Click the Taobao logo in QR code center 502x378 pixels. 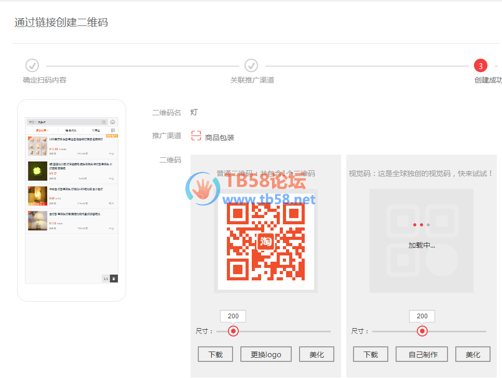265,241
